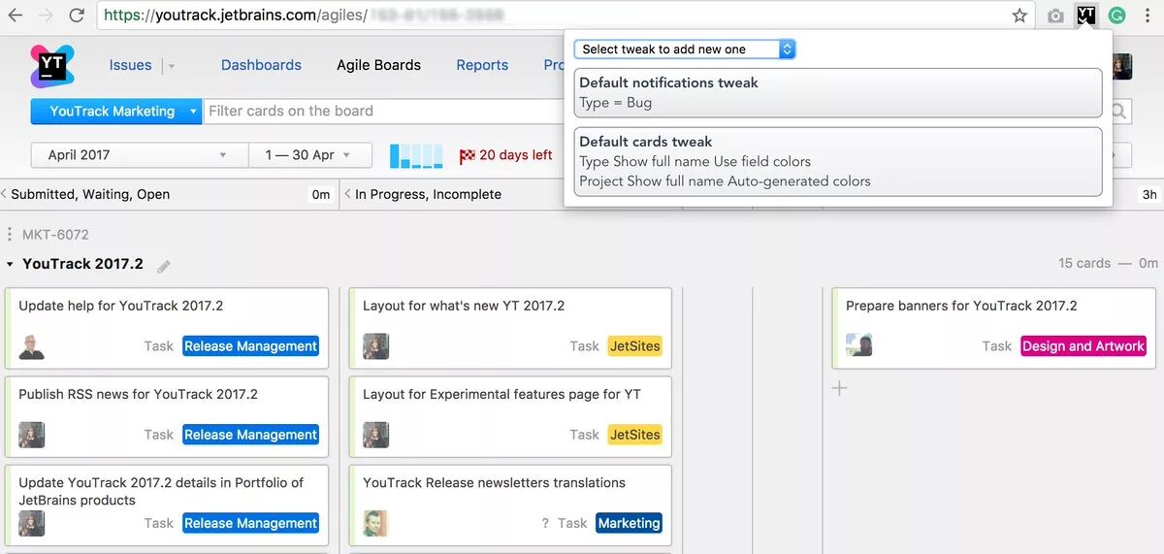Open MKT-6072 issue link
The width and height of the screenshot is (1164, 554).
tap(55, 235)
